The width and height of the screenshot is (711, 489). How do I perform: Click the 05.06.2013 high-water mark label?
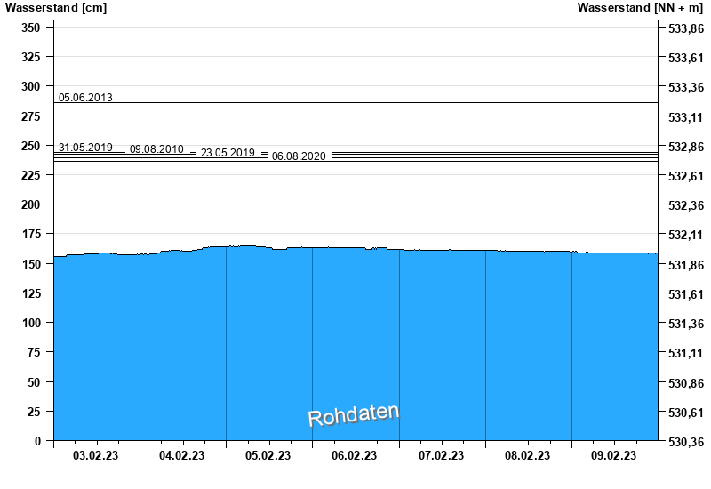click(85, 98)
